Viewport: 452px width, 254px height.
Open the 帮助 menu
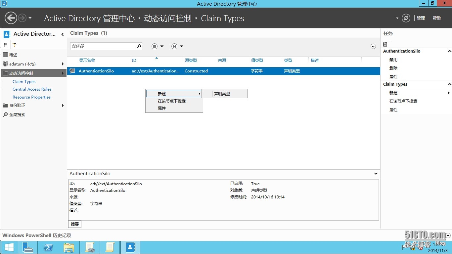[x=437, y=18]
